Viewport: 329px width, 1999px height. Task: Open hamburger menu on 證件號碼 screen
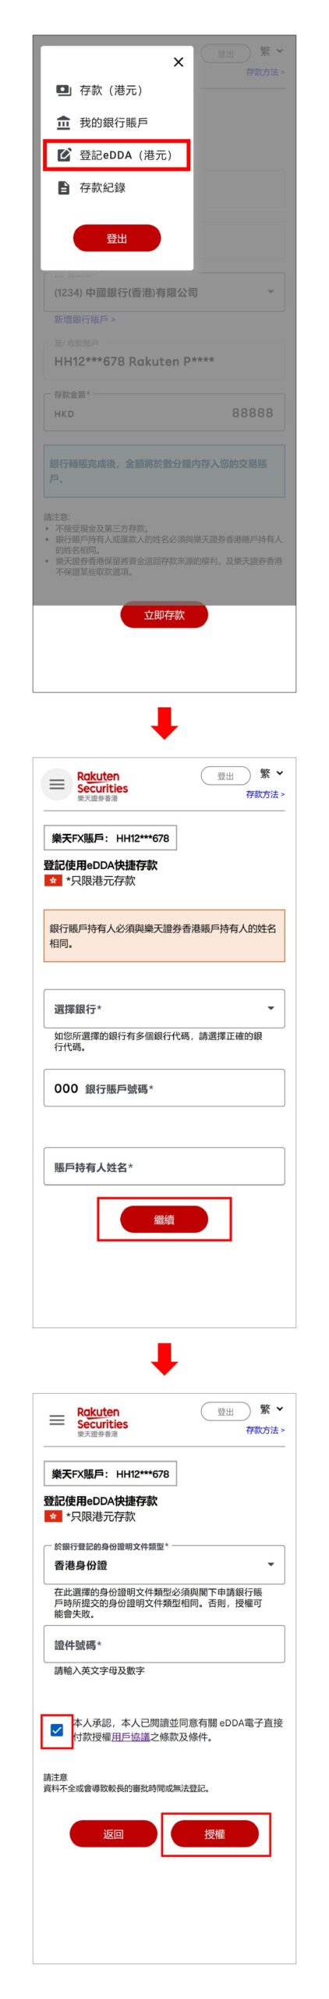[x=57, y=1419]
